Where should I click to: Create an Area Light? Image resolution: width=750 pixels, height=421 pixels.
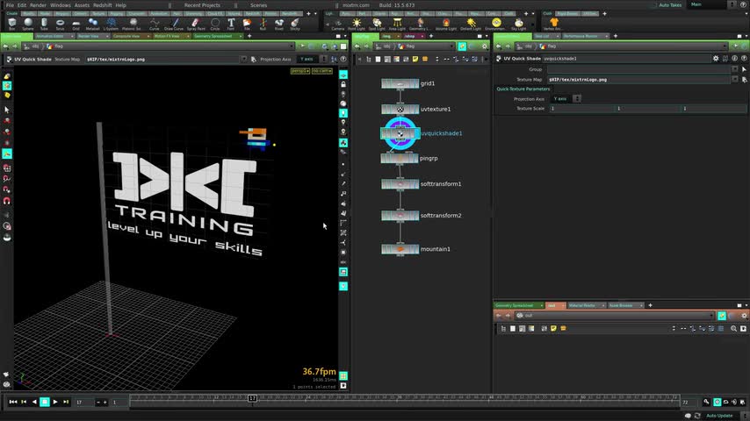(397, 24)
